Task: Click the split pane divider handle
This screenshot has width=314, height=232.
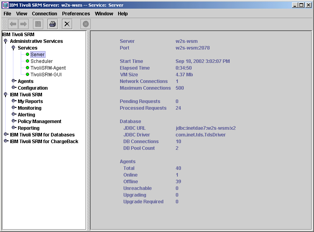Action: 88,130
